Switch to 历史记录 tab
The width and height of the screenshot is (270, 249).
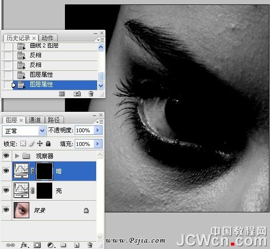pos(18,38)
